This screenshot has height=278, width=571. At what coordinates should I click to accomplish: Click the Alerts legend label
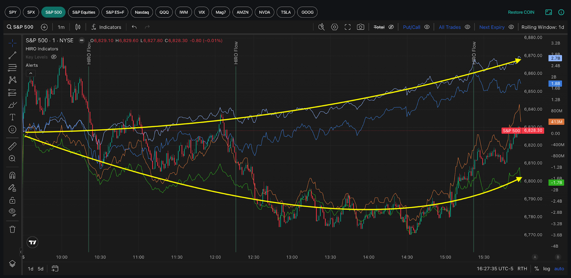(32, 65)
